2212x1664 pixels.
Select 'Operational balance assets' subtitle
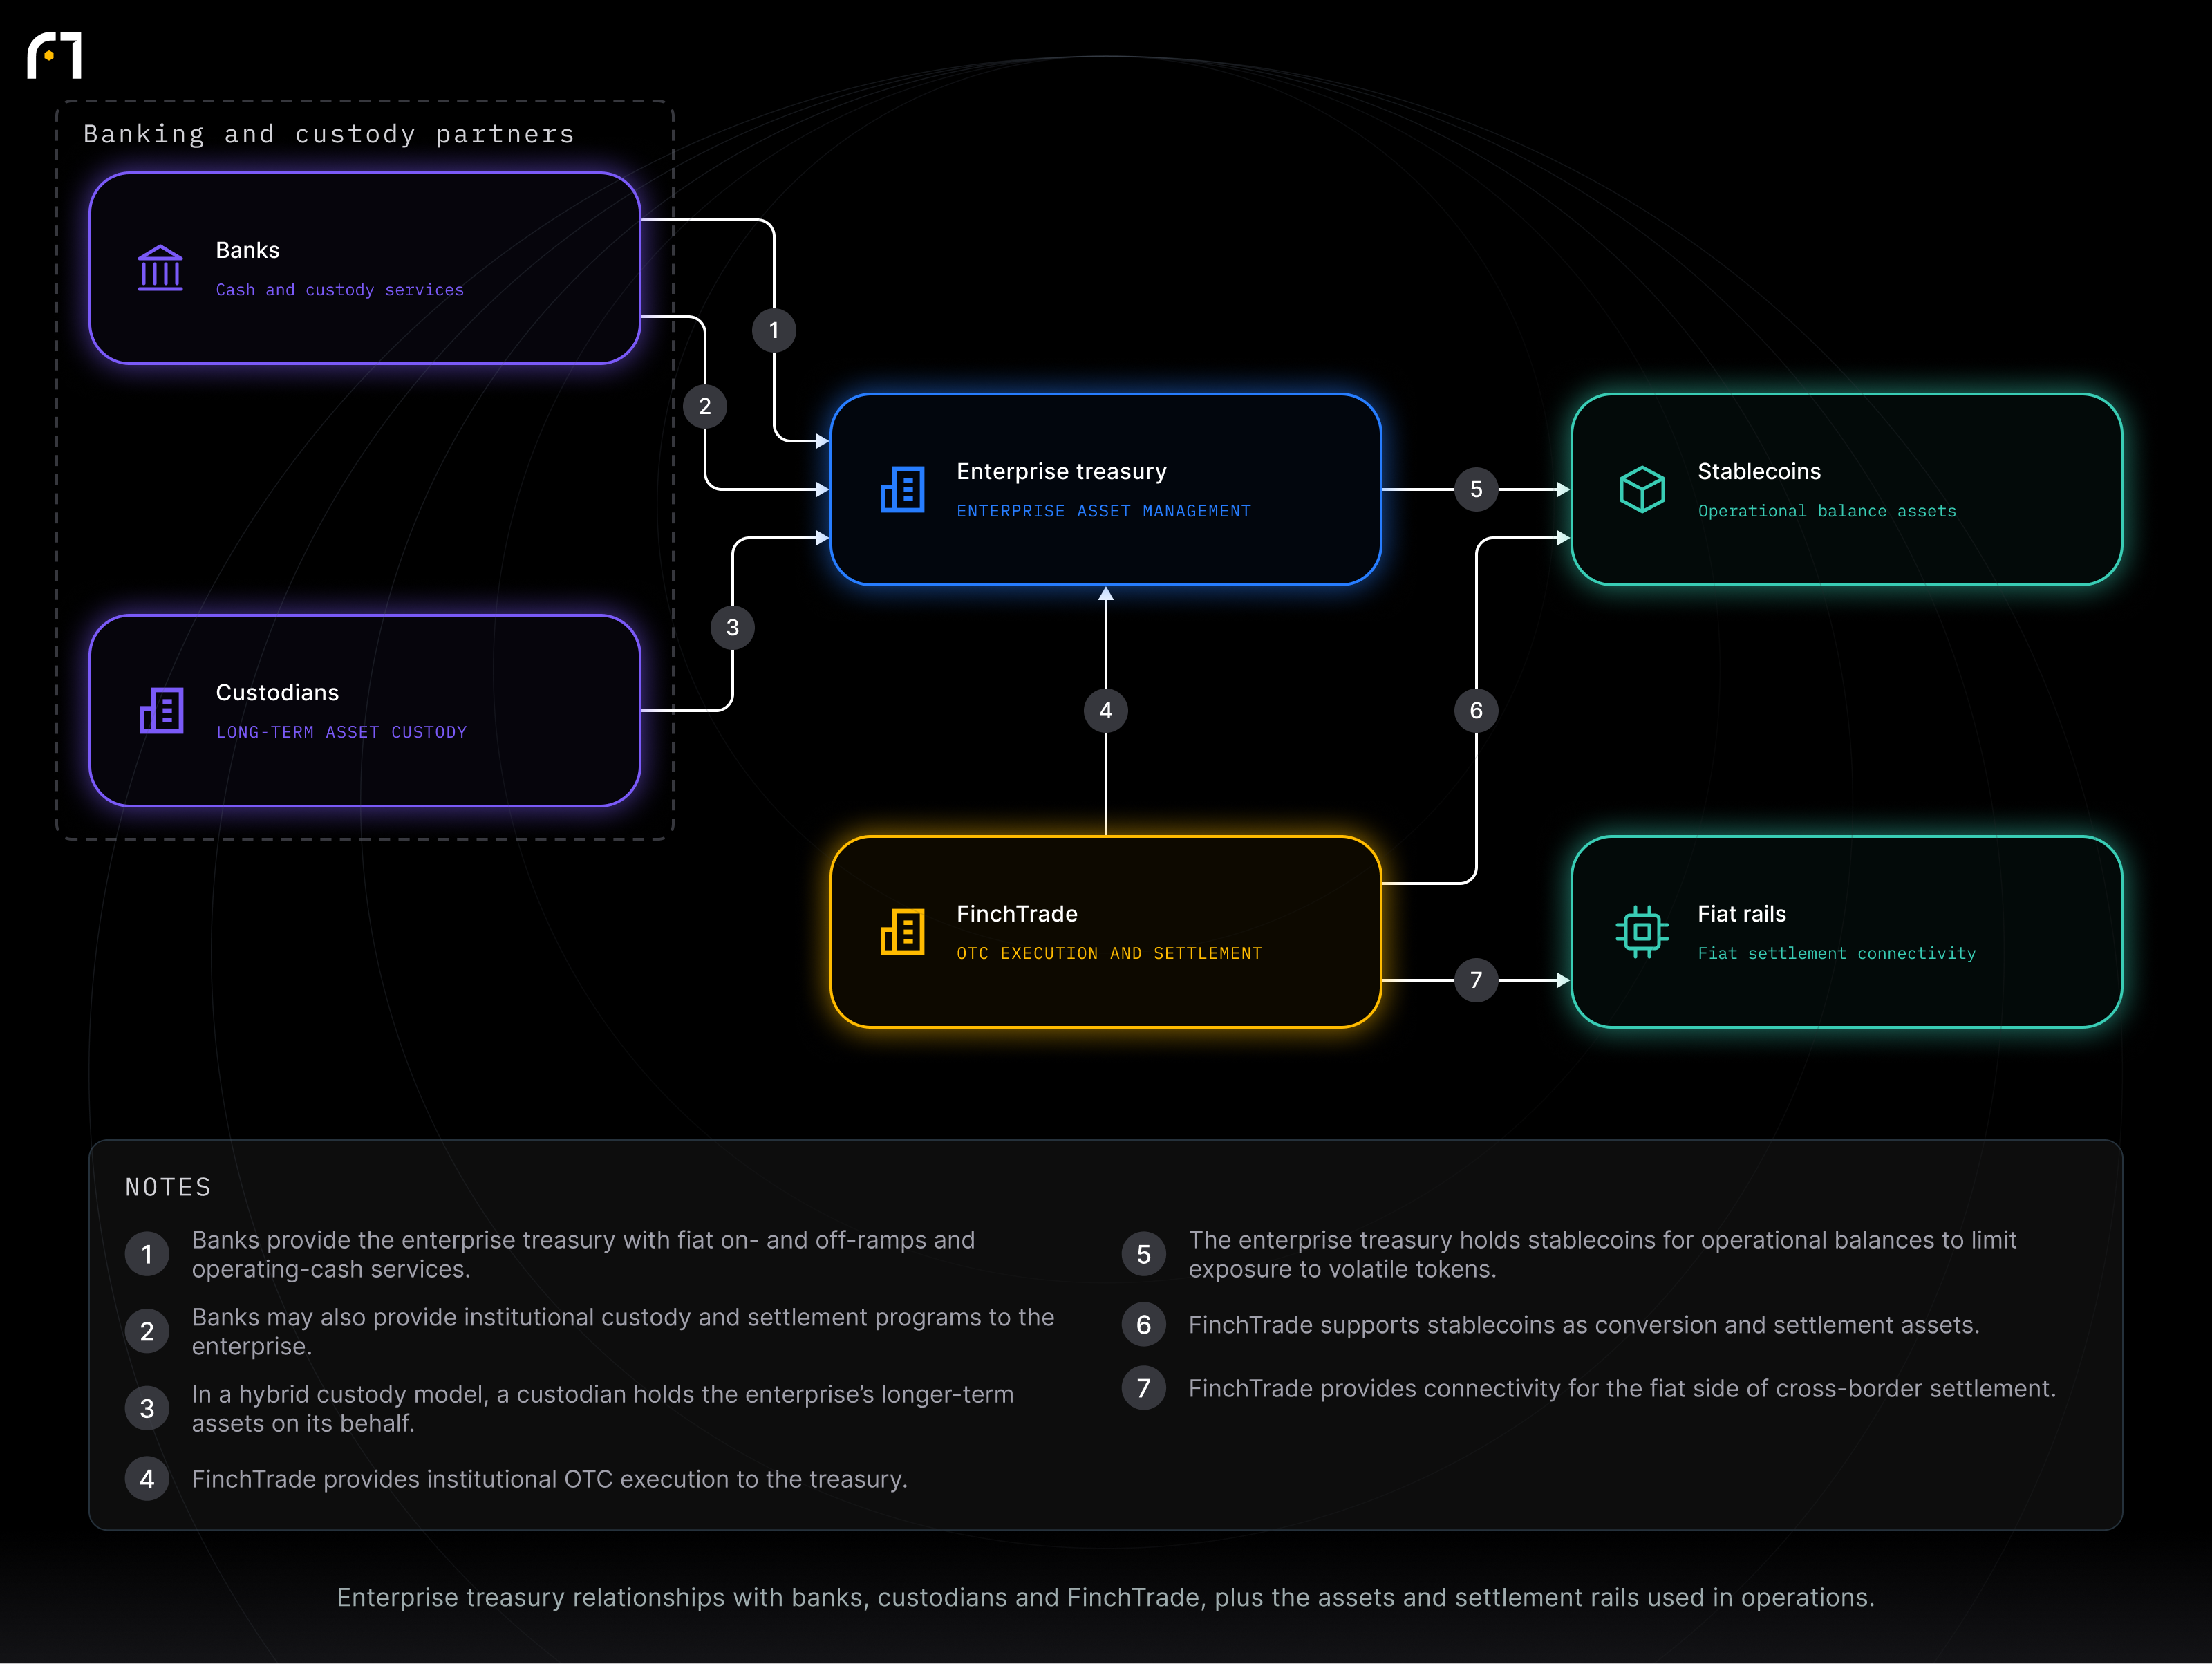[1827, 511]
